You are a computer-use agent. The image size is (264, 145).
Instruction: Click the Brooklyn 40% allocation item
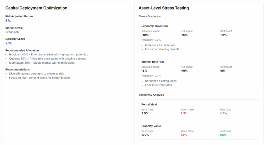(x=48, y=55)
